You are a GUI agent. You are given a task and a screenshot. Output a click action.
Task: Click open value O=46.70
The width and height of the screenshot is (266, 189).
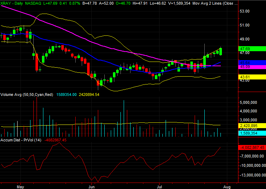tap(123, 3)
